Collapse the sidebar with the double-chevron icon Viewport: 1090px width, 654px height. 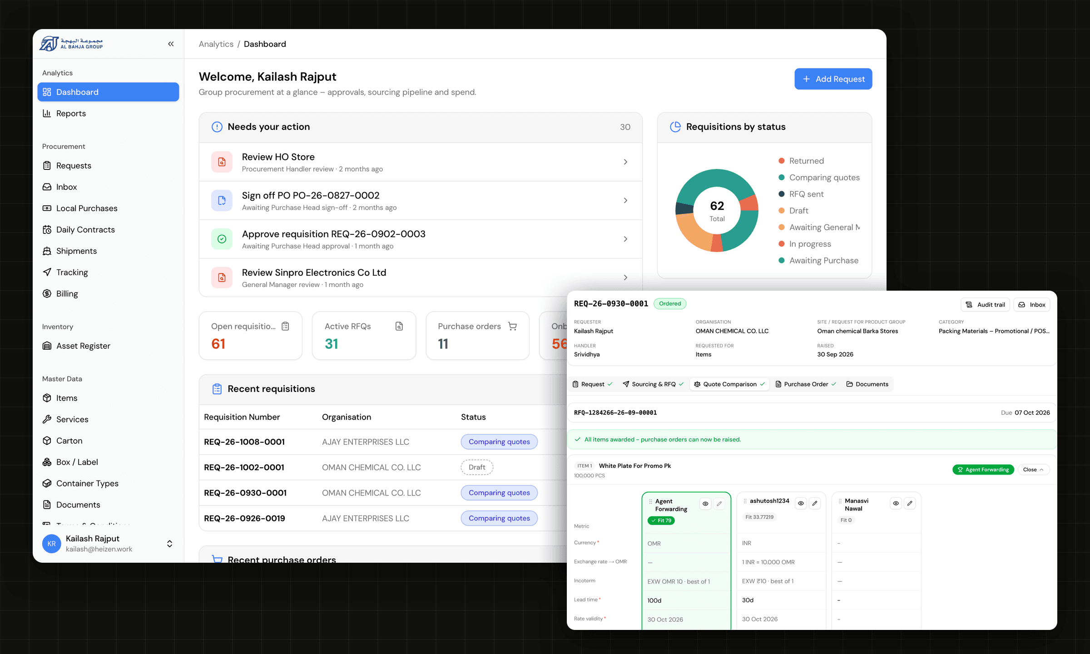[171, 44]
